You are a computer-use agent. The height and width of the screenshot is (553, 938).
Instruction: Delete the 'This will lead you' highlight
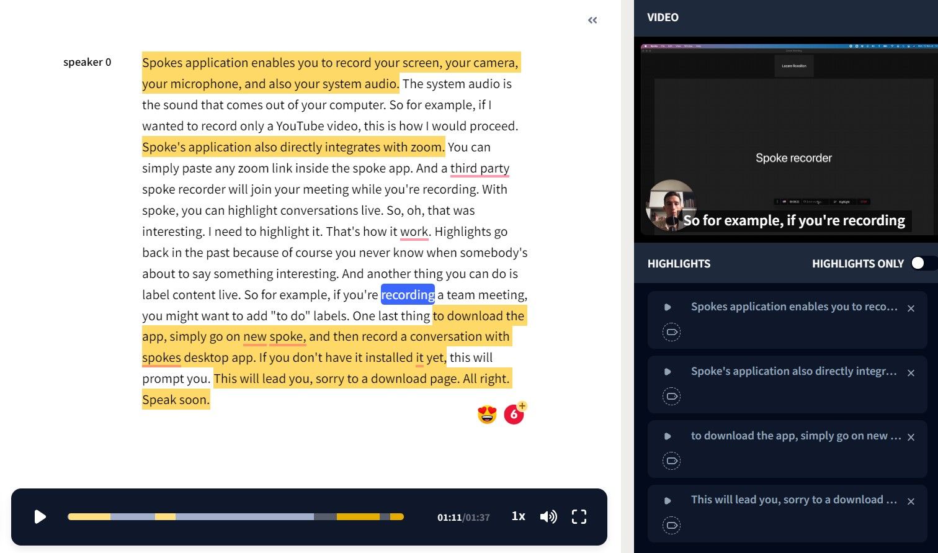911,501
